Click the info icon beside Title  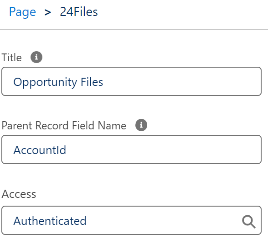click(36, 57)
